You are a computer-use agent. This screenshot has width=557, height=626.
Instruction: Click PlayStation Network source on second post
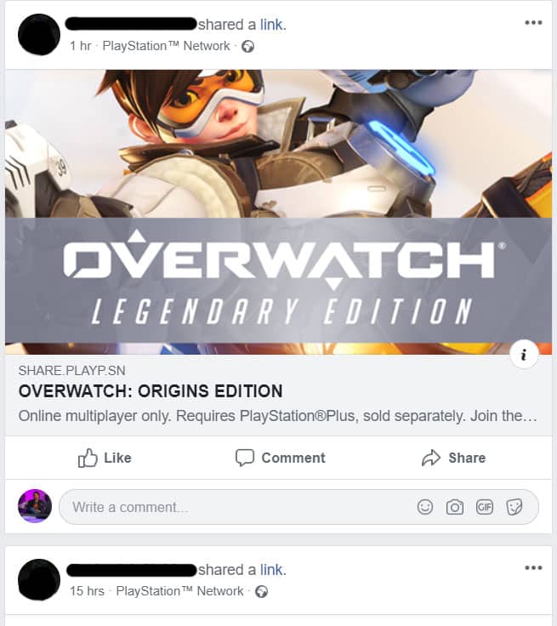179,591
